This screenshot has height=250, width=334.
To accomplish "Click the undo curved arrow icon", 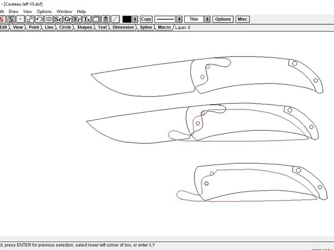I will (40, 19).
